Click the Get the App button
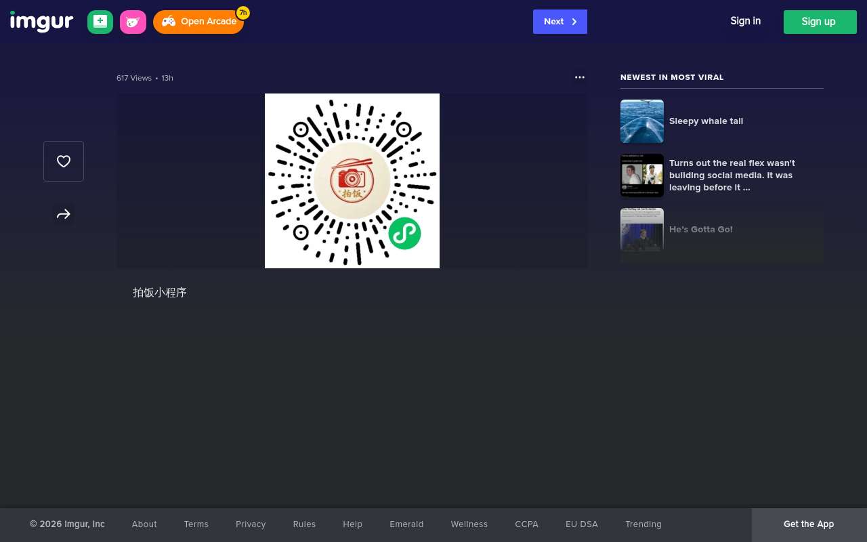 (809, 524)
